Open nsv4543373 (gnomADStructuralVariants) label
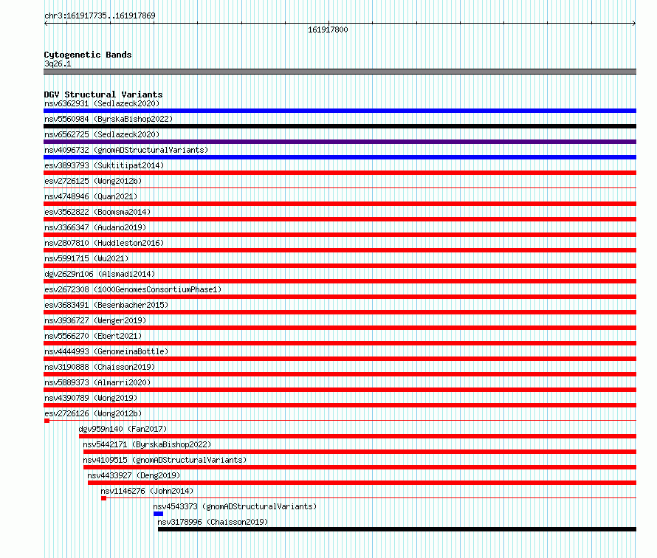657x558 pixels. coord(235,506)
